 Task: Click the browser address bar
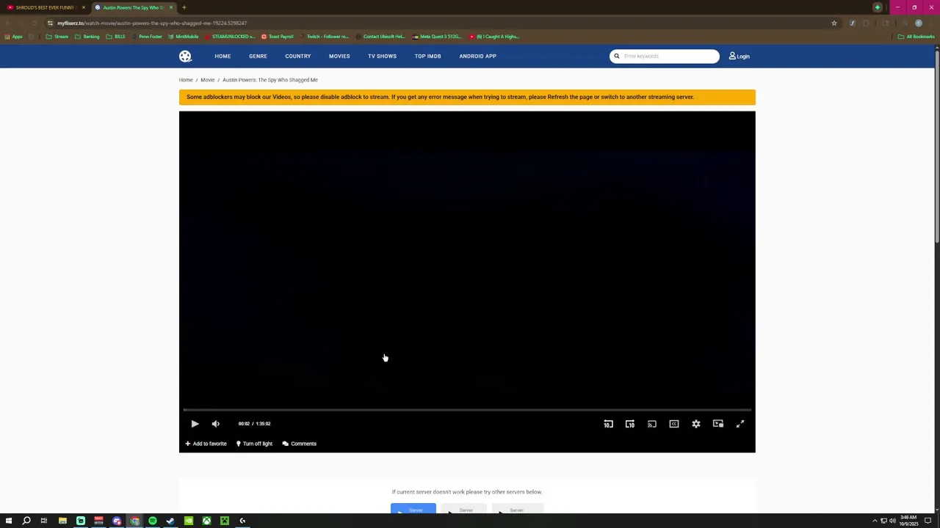[441, 23]
